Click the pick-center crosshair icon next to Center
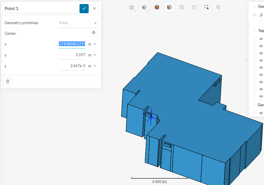264x185 pixels. coord(93,33)
